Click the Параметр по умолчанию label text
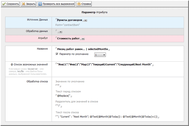Screen dimensions: 189x126 pos(74,54)
